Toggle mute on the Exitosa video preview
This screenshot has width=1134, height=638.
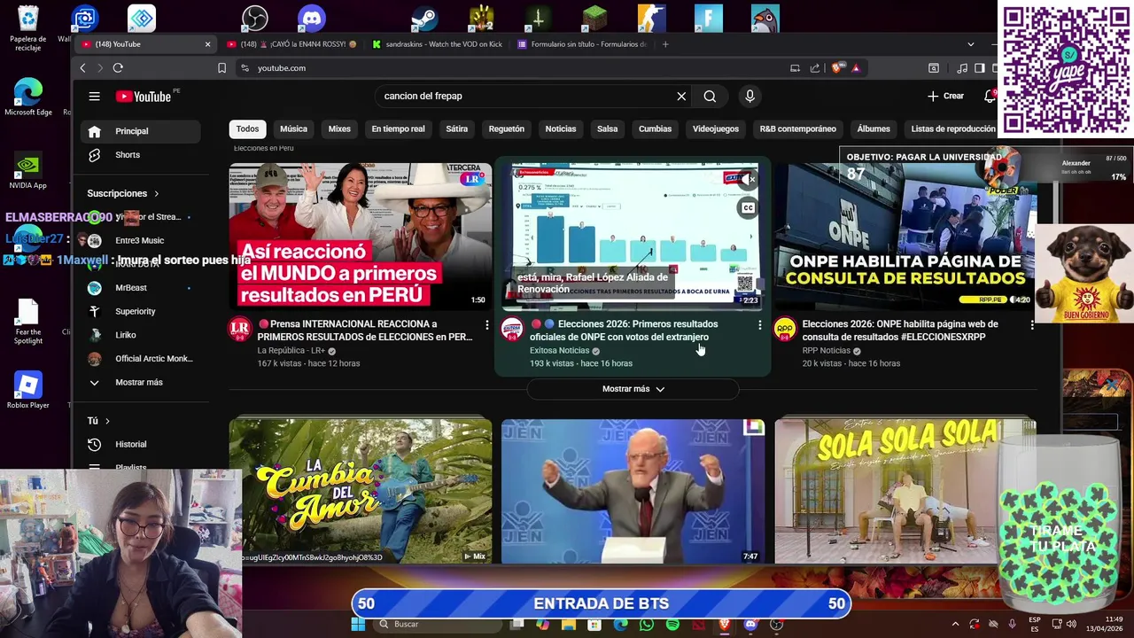point(748,179)
